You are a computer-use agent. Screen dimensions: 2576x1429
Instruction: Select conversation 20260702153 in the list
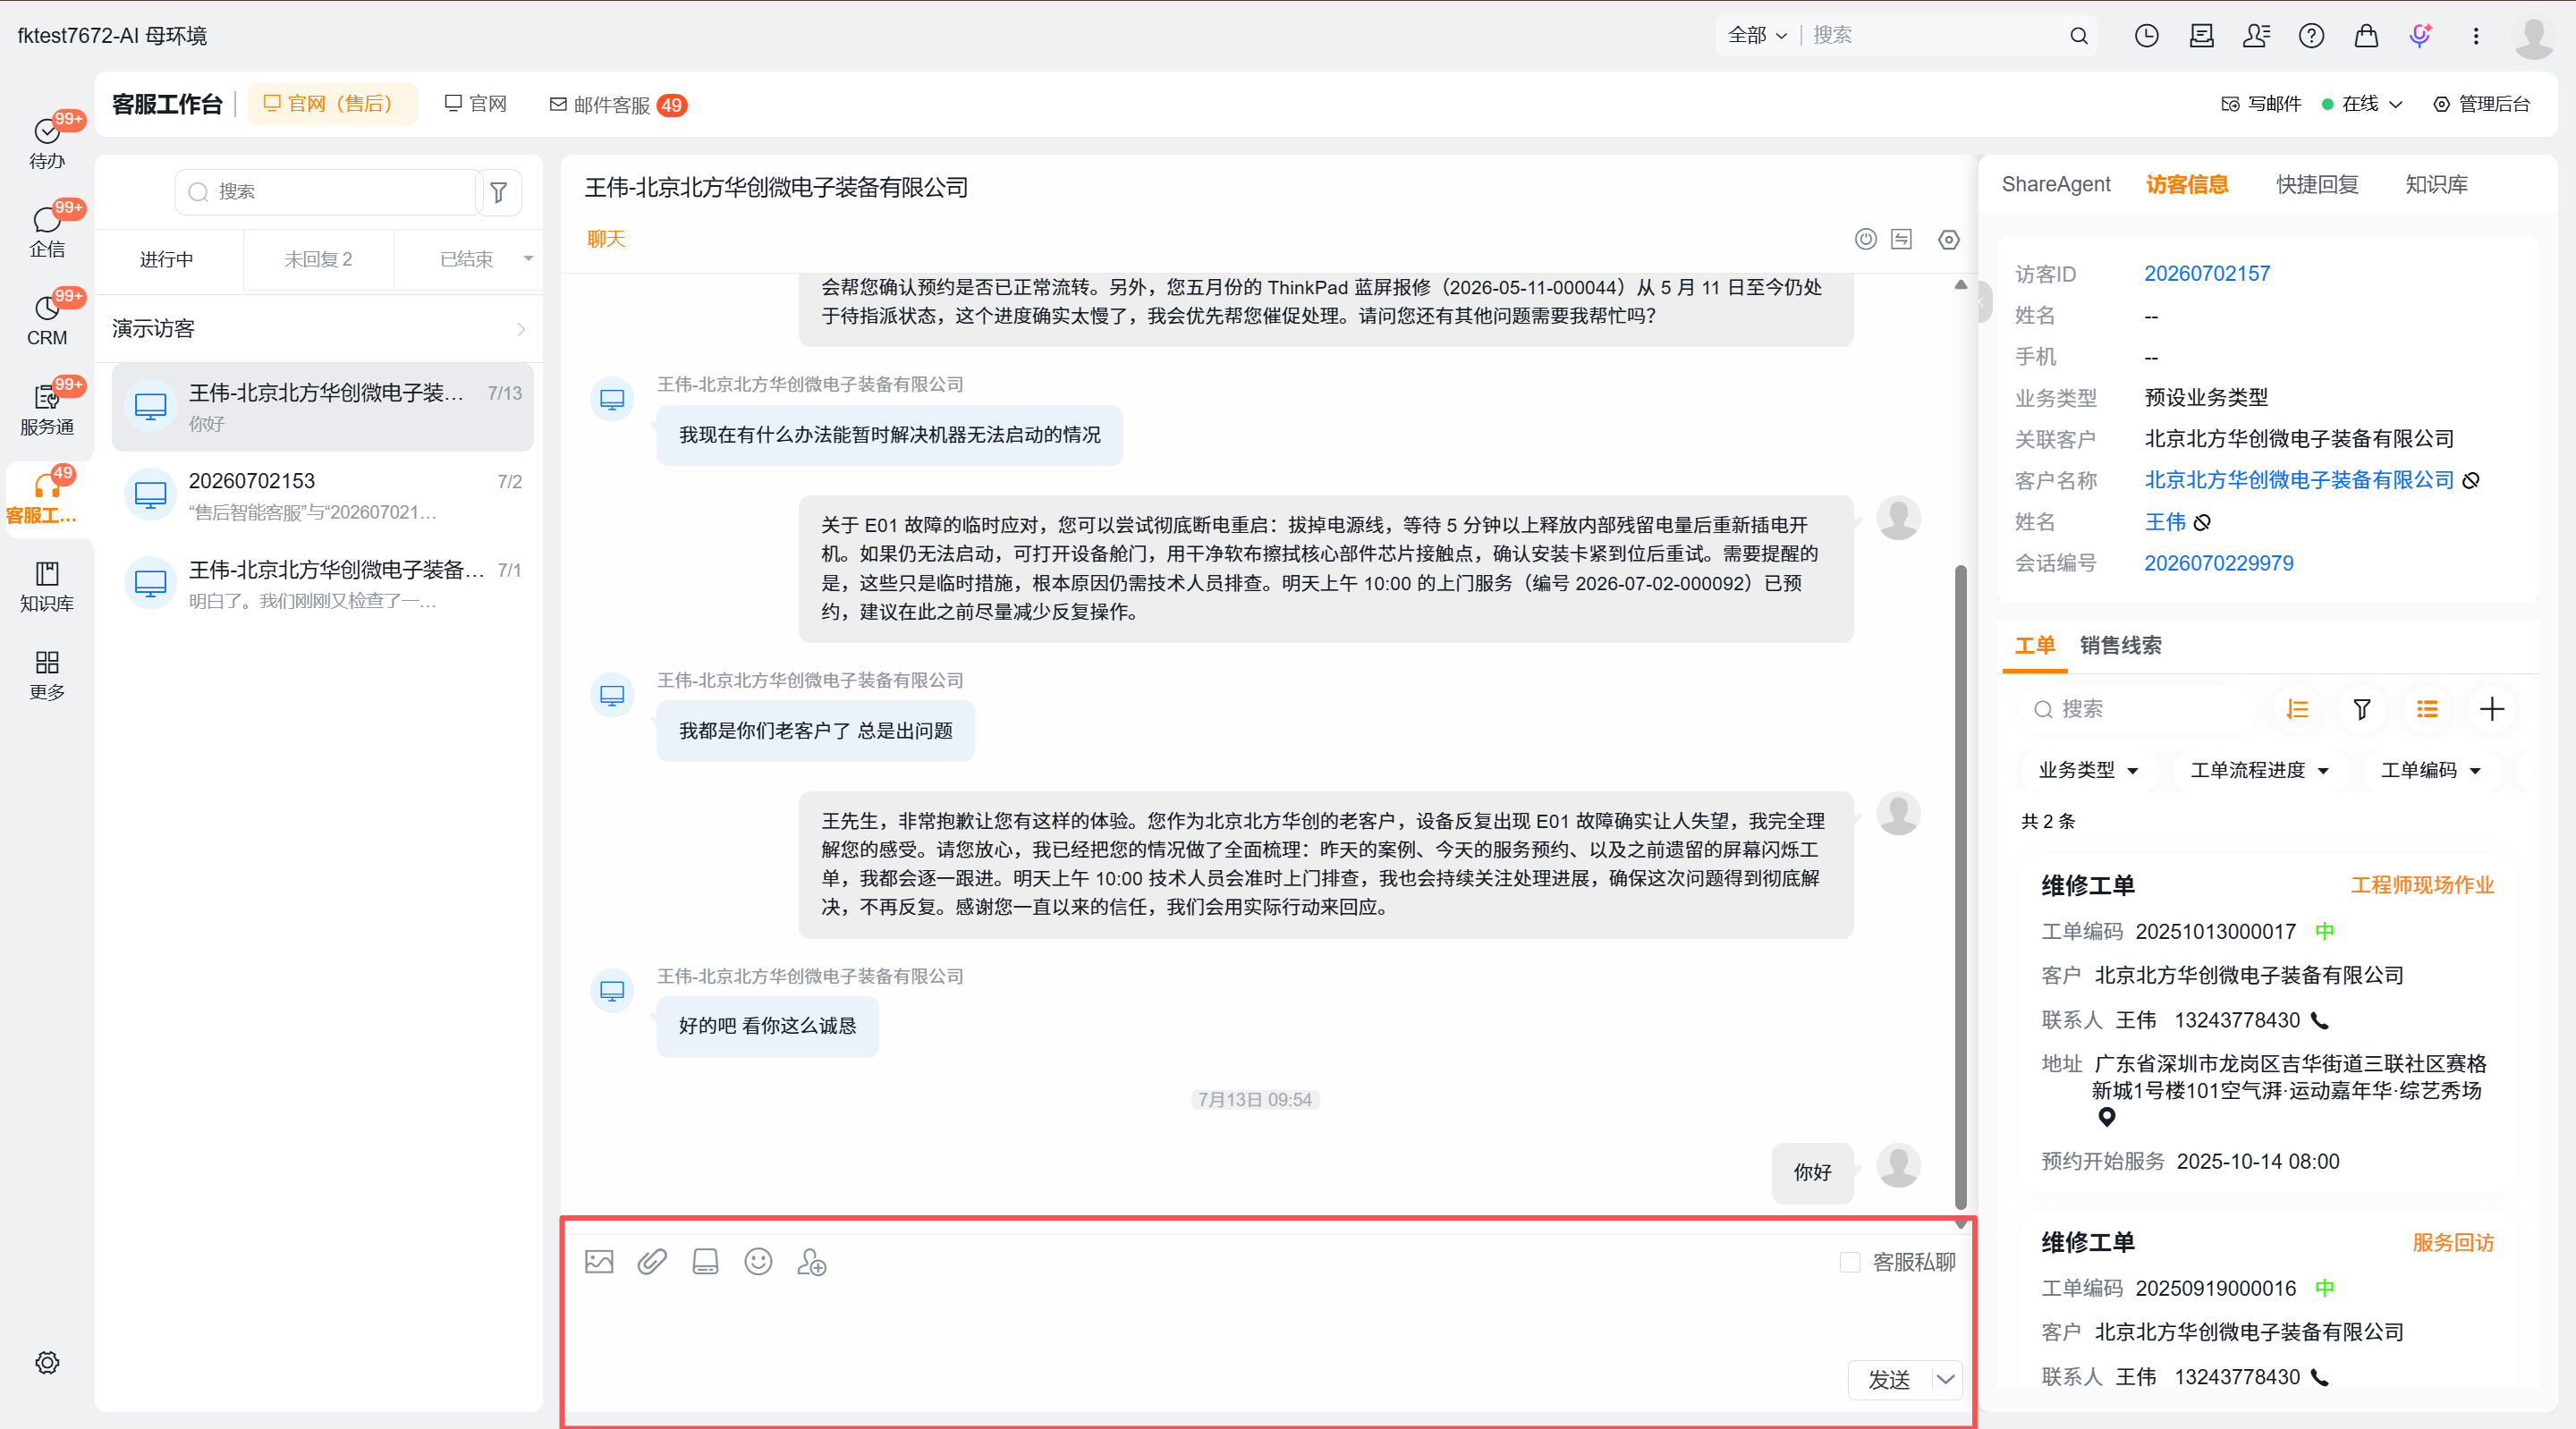point(322,496)
